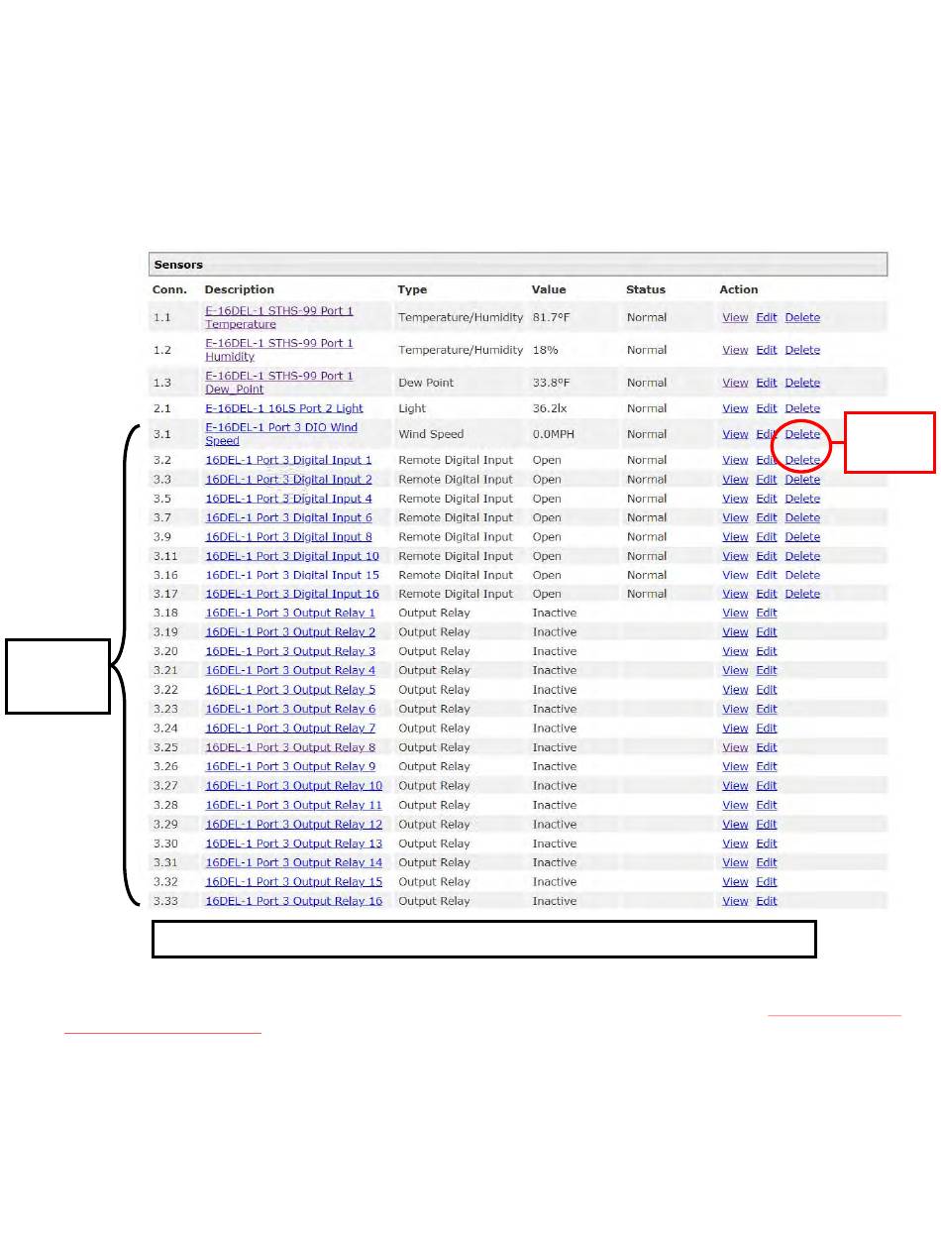Click the Sensors section title
Image resolution: width=941 pixels, height=1237 pixels.
(x=178, y=265)
